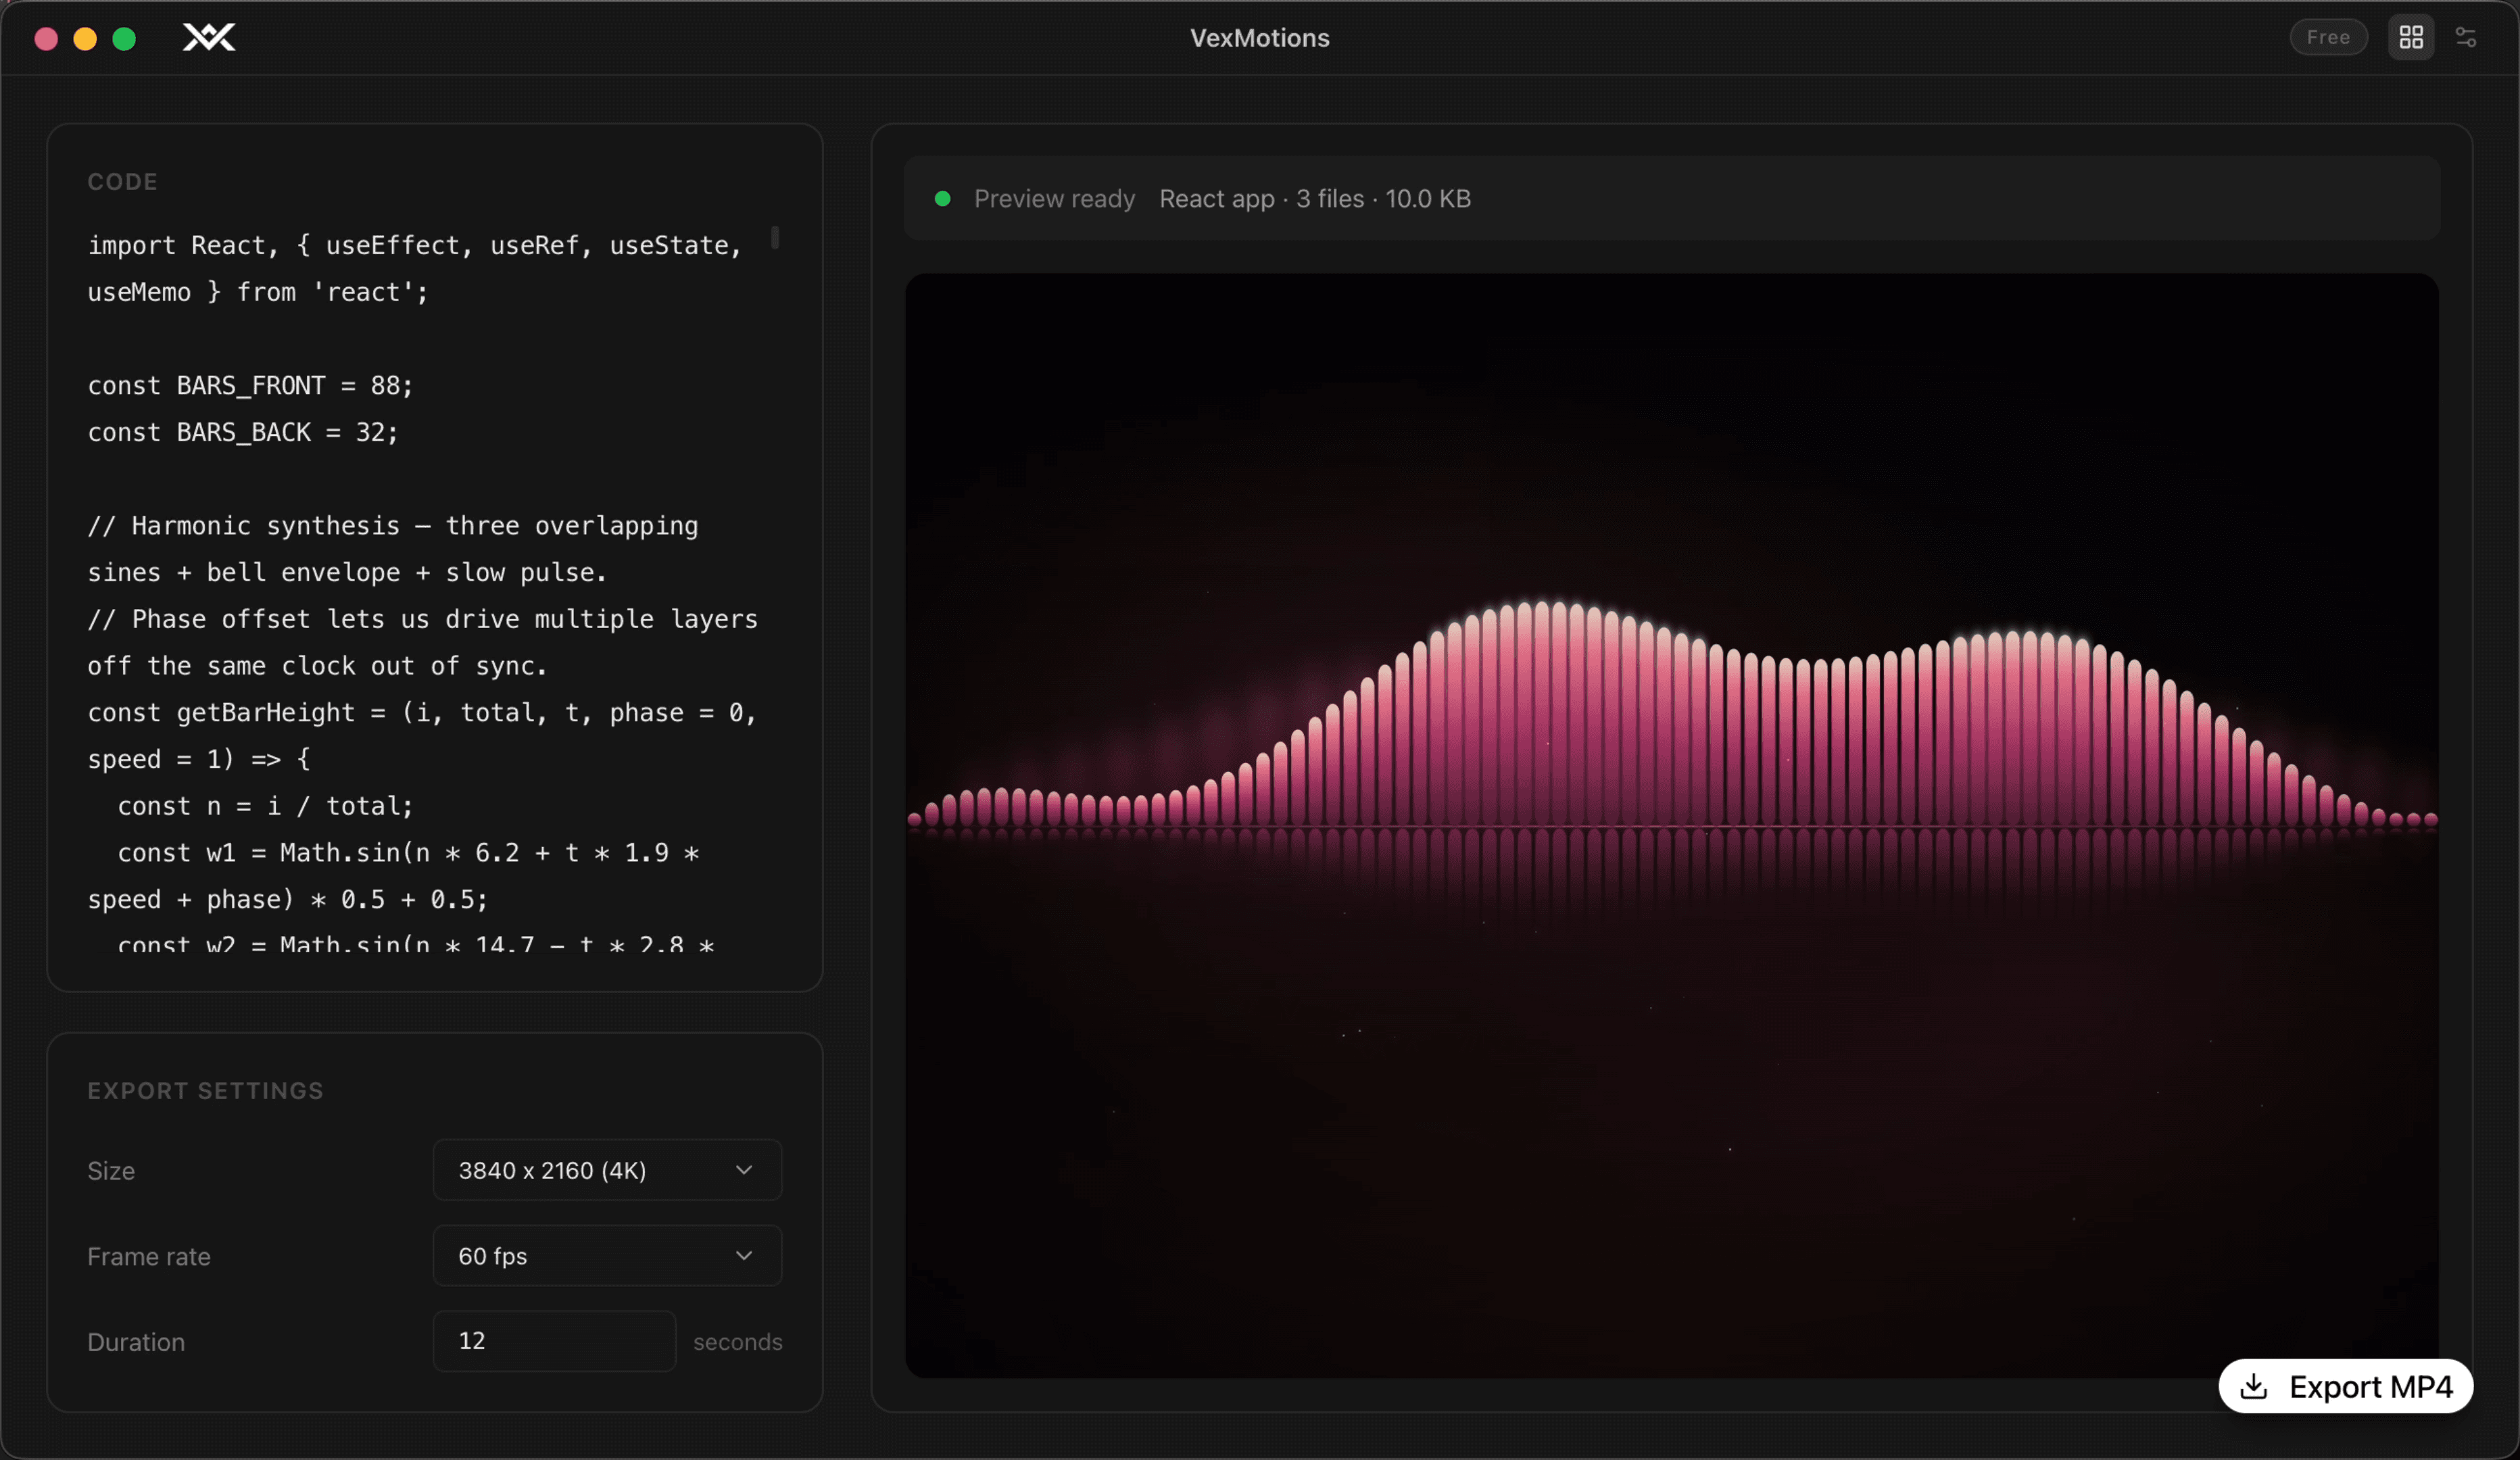Click the 'React app · 3 files · 10.0 KB' text
The width and height of the screenshot is (2520, 1460).
click(x=1315, y=199)
